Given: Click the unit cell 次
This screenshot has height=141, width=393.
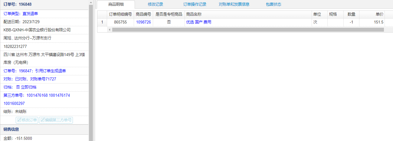Looking at the screenshot, I should coord(319,22).
